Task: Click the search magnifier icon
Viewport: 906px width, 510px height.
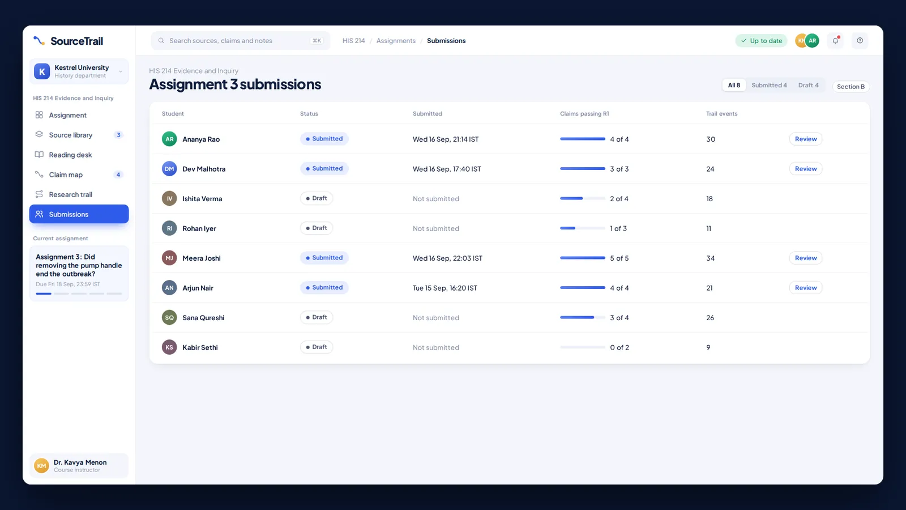Action: (x=161, y=41)
